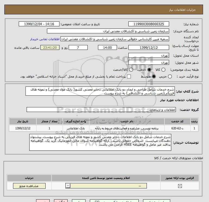Click the need date cell 1399/12/12 in the services table
This screenshot has height=202, width=209.
tap(23, 128)
